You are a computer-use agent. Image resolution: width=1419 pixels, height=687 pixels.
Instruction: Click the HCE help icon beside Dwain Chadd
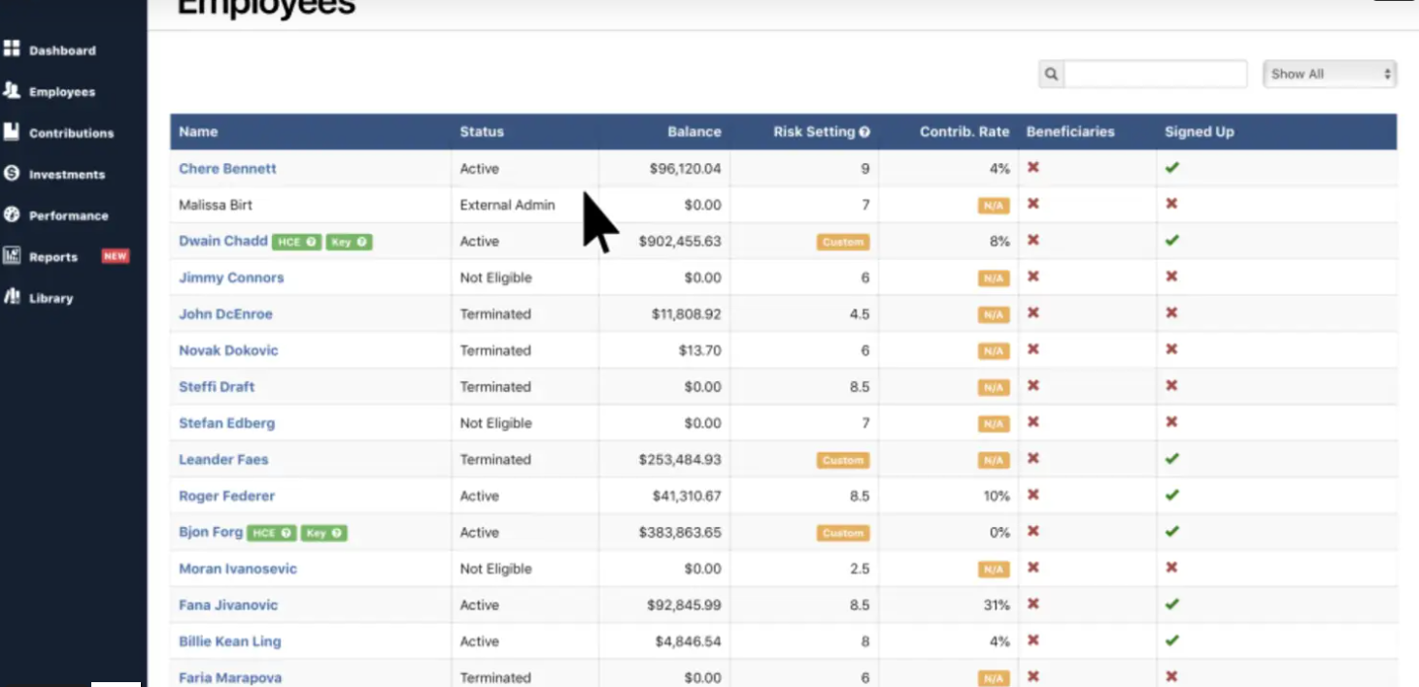pyautogui.click(x=309, y=241)
